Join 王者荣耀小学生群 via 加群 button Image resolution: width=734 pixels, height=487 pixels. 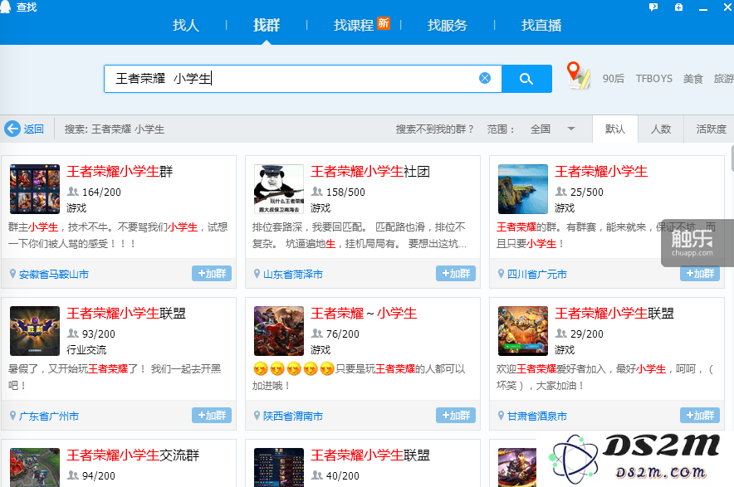point(212,273)
